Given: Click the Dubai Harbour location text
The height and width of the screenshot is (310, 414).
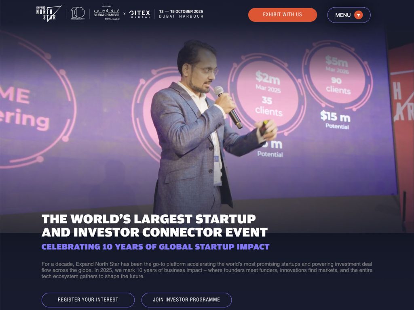Looking at the screenshot, I should [181, 16].
